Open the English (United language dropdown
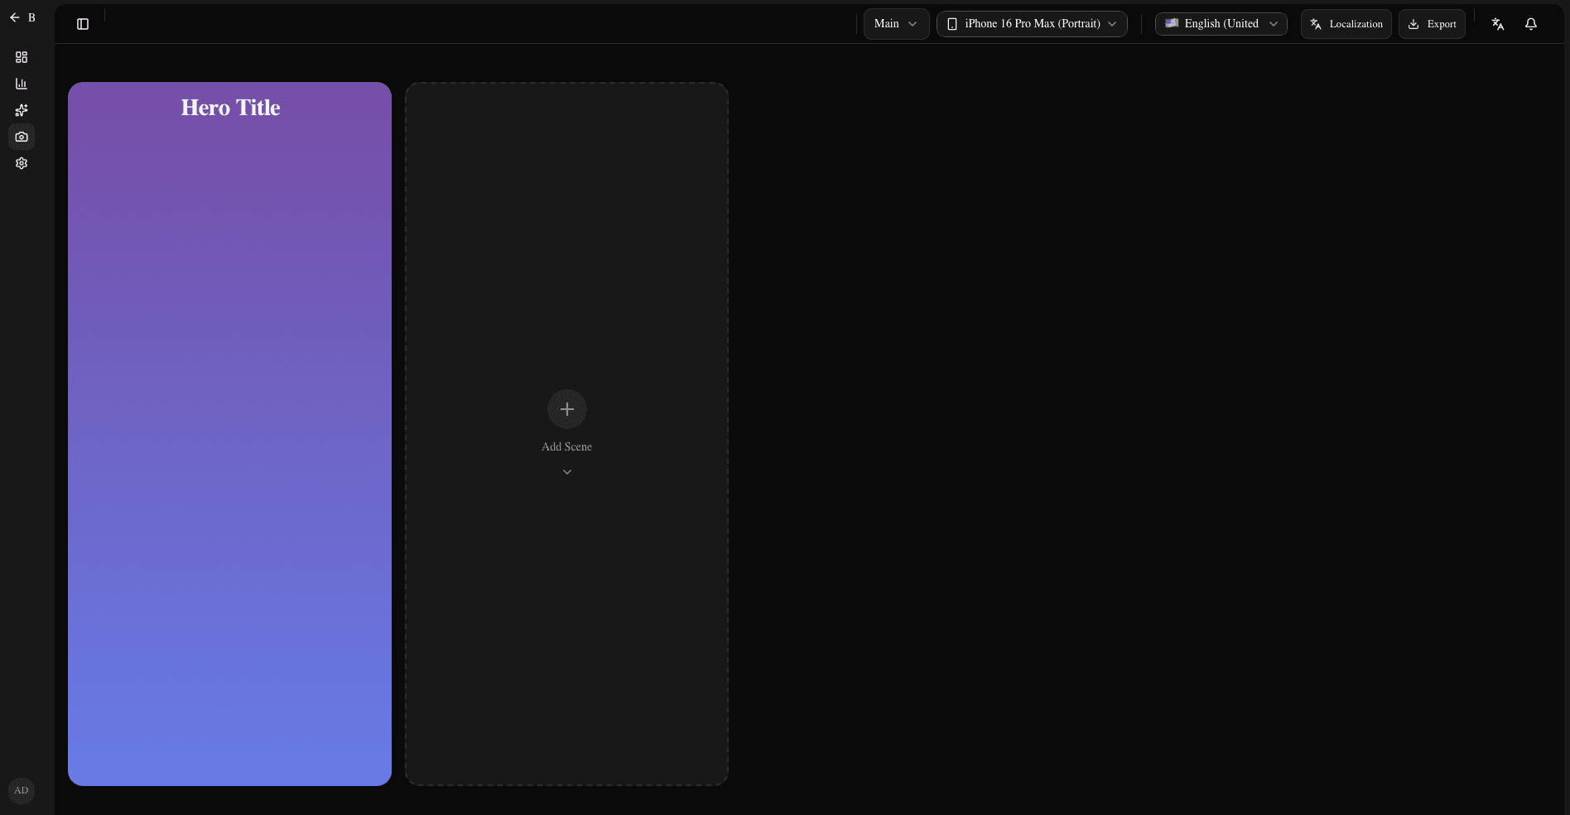The image size is (1570, 815). 1221,24
